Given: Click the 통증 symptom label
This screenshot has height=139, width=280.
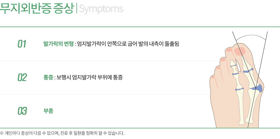Looking at the screenshot, I should pyautogui.click(x=48, y=77).
